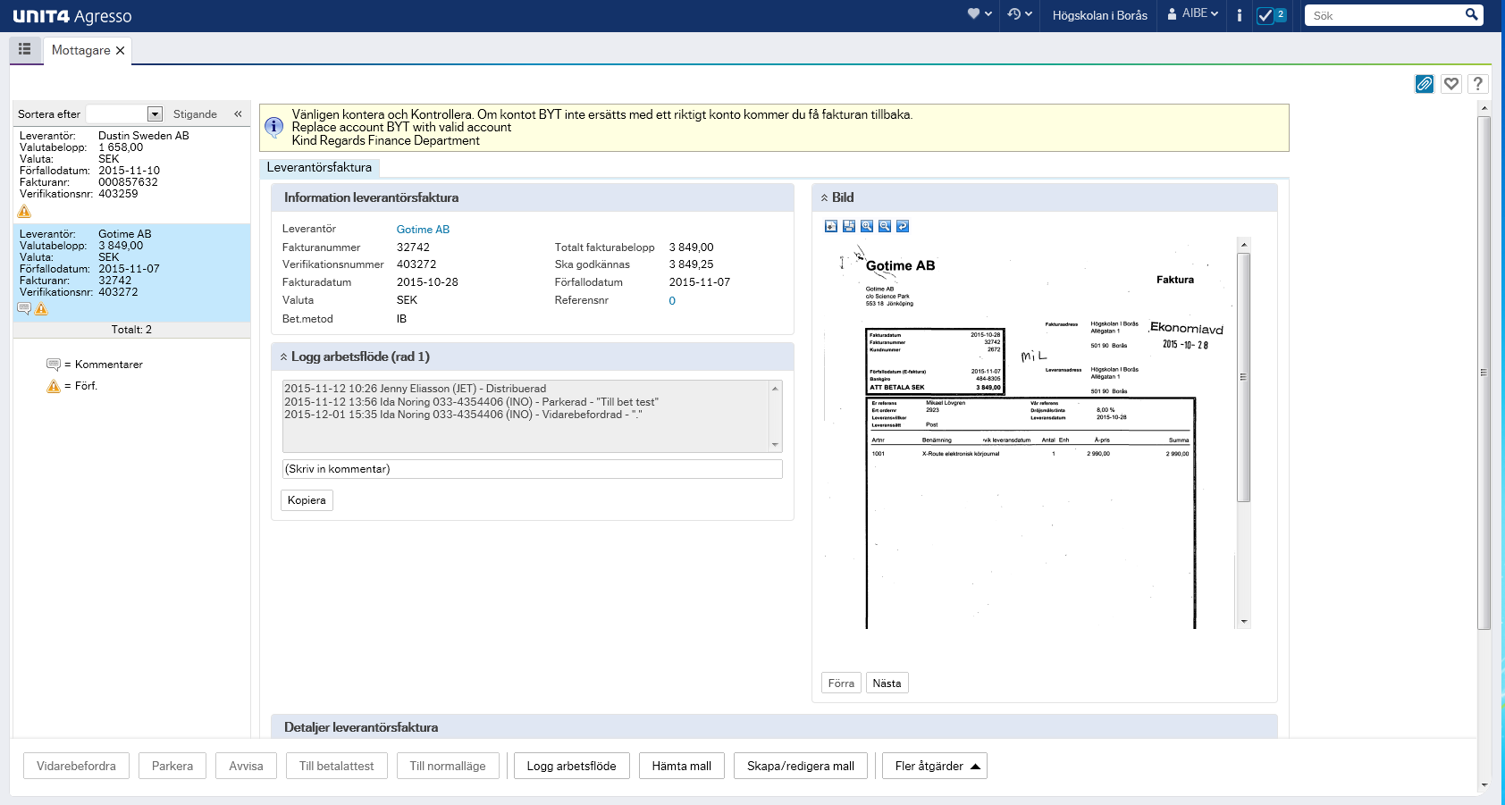1505x805 pixels.
Task: Click the Information leverantörsfaktura header
Action: point(533,197)
